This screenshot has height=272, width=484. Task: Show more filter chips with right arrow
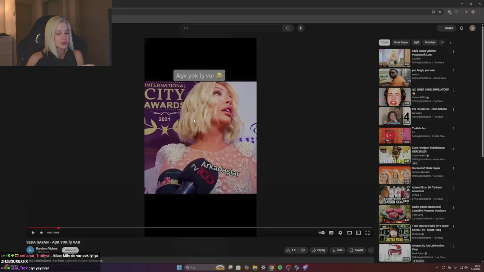[450, 43]
